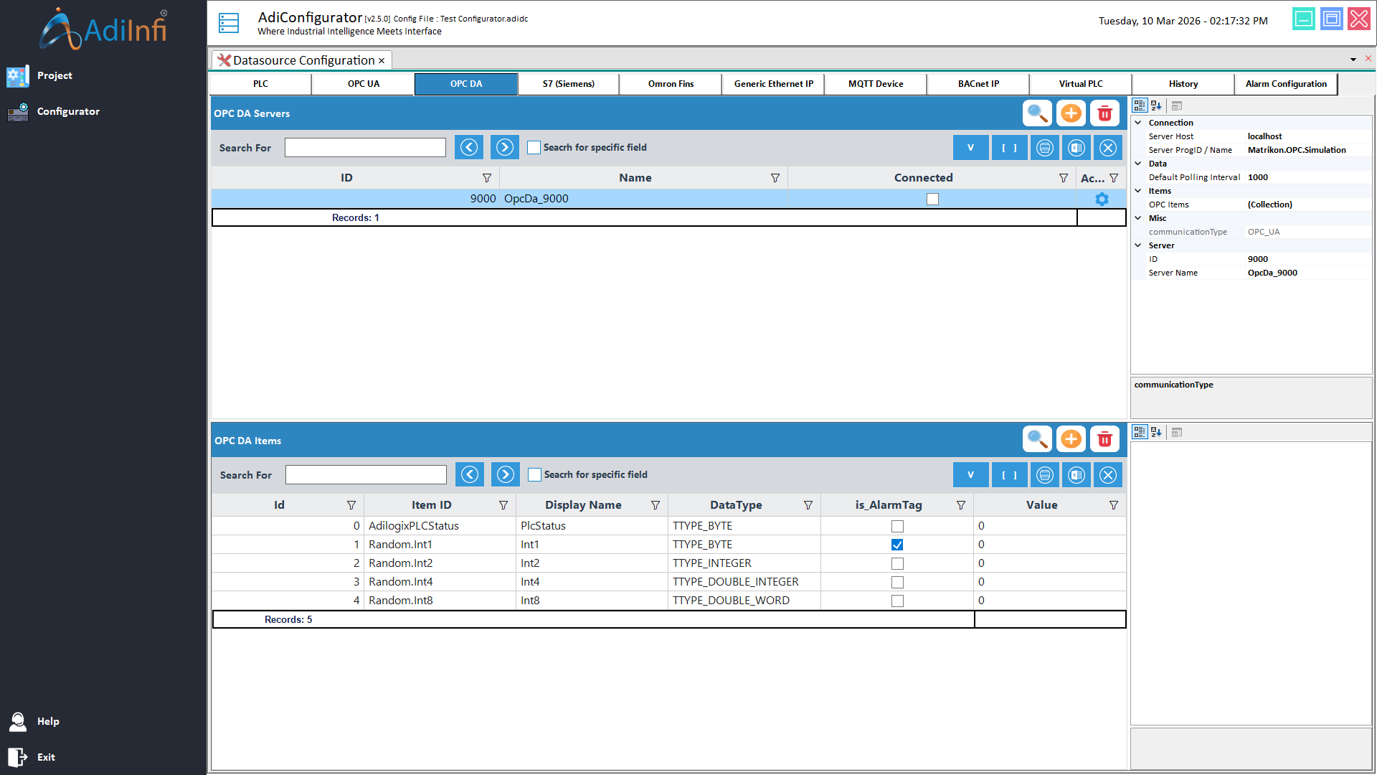1377x775 pixels.
Task: Switch to the MQTT Device tab
Action: tap(876, 84)
